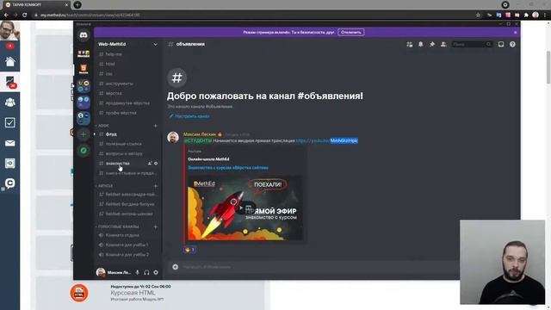The height and width of the screenshot is (310, 551).
Task: Open the checkbox tasks icon in left sidebar
Action: click(9, 122)
